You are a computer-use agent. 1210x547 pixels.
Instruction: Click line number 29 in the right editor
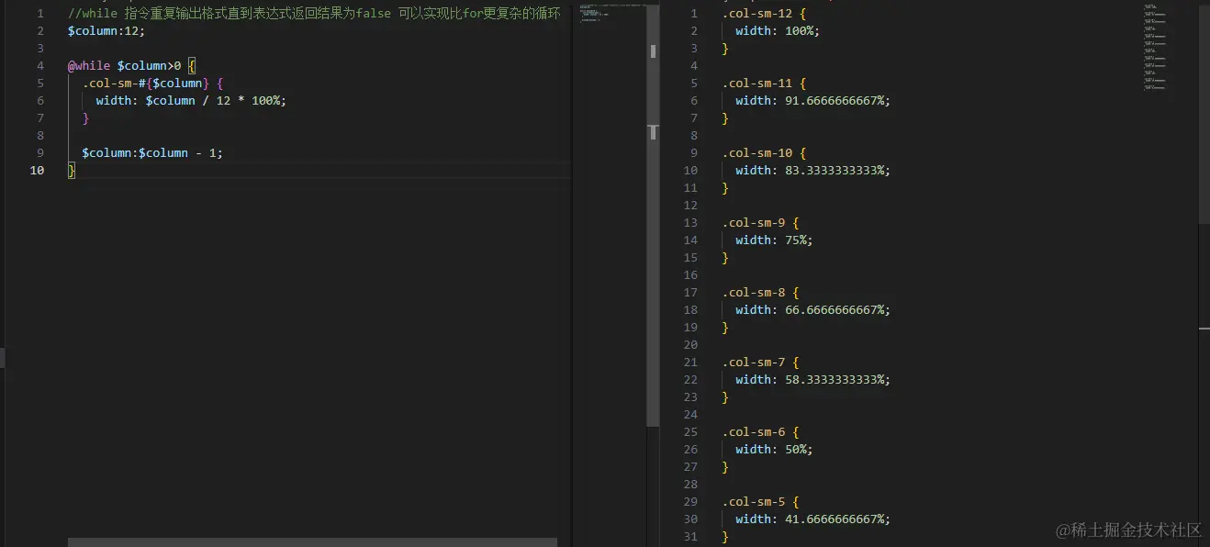pos(690,502)
